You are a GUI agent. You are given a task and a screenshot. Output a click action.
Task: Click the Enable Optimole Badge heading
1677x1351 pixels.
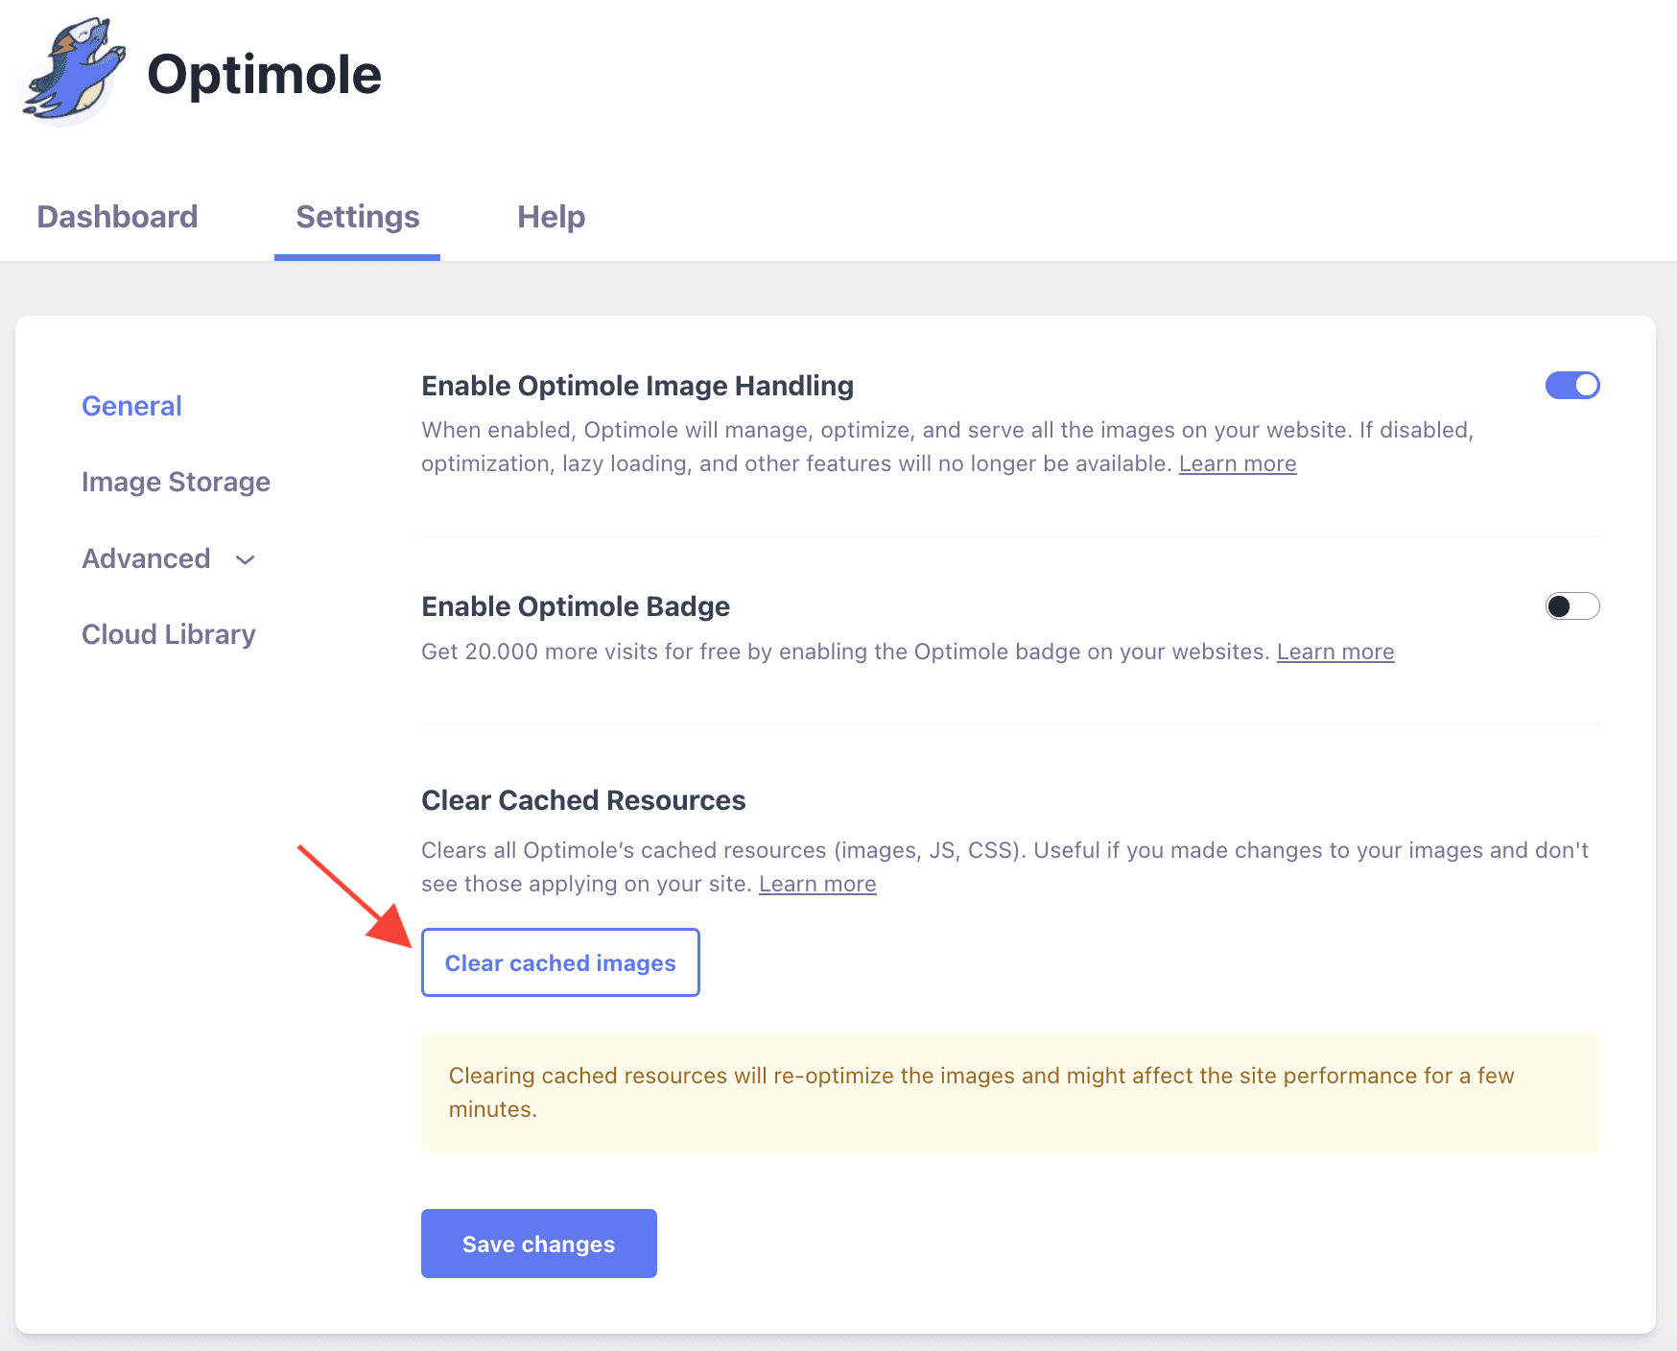[x=576, y=606]
